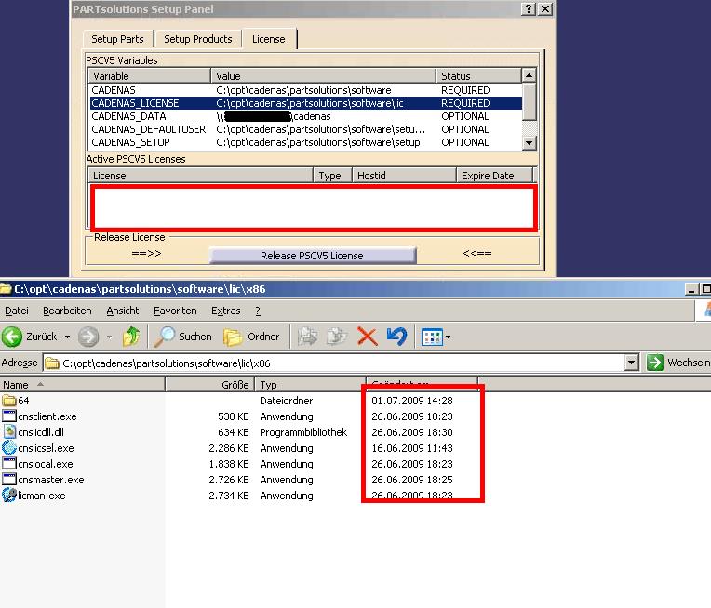Switch to the Setup Parts tab
This screenshot has height=608, width=711.
point(117,39)
